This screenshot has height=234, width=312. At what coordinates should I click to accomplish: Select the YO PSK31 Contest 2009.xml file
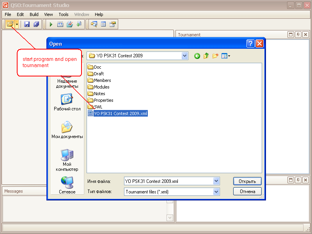(x=121, y=113)
